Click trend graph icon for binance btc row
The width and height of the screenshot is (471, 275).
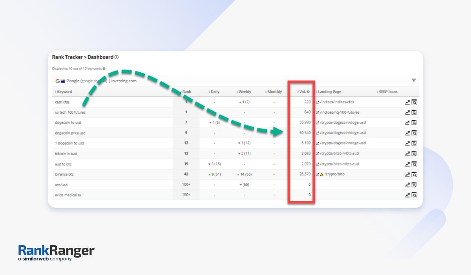click(407, 174)
